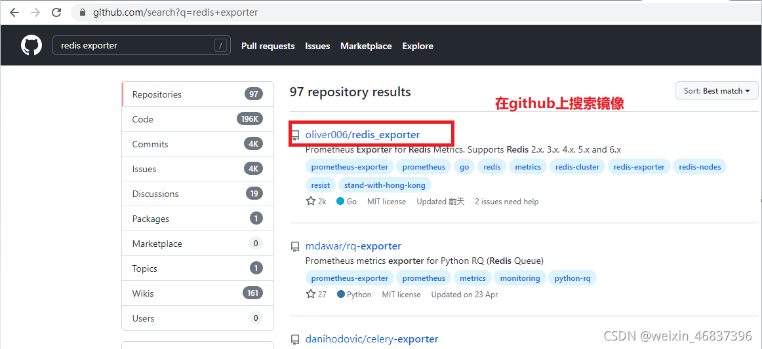Screen dimensions: 762x349
Task: Go to Marketplace in top navigation
Action: [366, 46]
